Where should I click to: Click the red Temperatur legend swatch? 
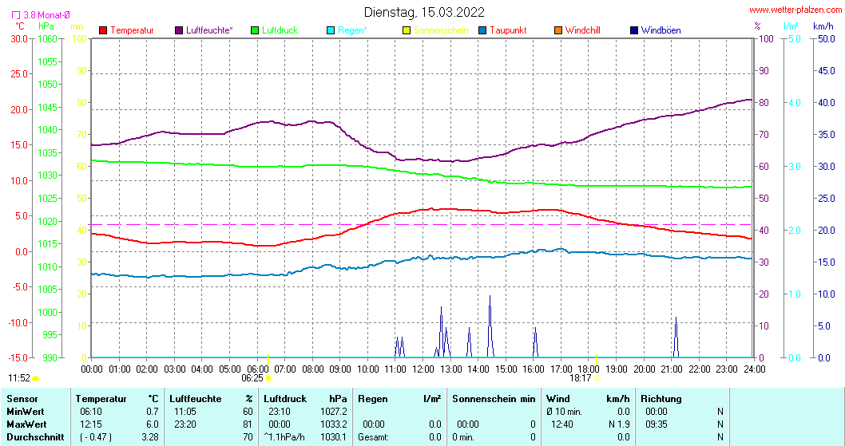[x=104, y=30]
